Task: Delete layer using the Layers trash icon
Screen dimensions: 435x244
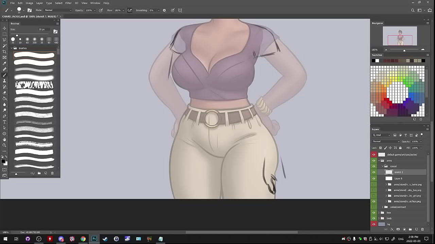Action: [422, 229]
